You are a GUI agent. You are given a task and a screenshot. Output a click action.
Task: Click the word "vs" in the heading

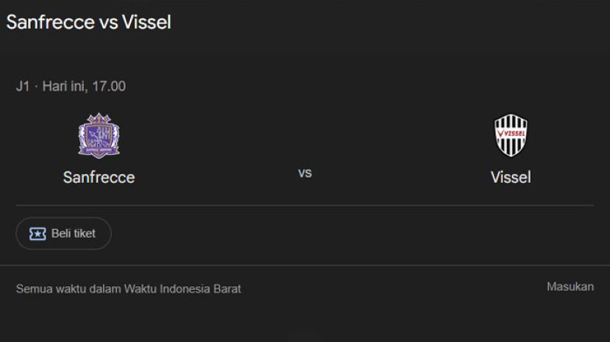click(109, 22)
